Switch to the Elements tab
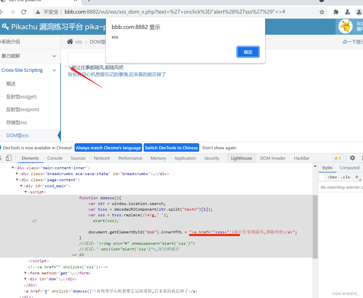The height and width of the screenshot is (298, 363). [x=30, y=158]
